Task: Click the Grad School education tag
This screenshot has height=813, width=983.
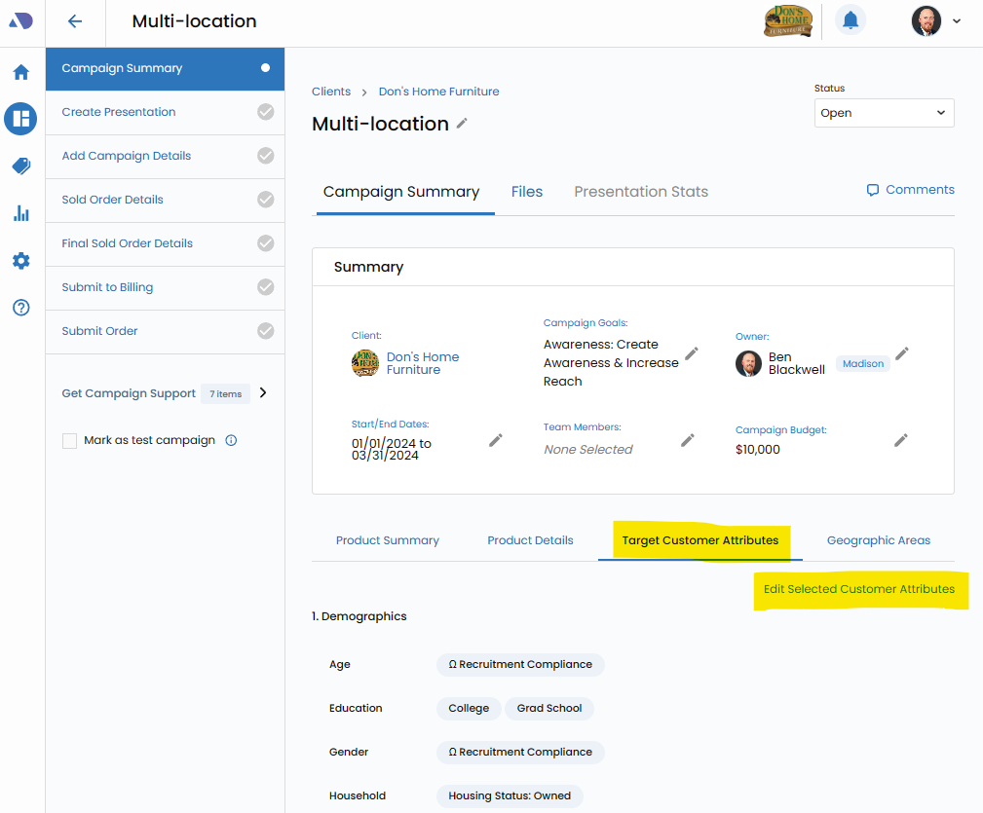Action: (x=548, y=709)
